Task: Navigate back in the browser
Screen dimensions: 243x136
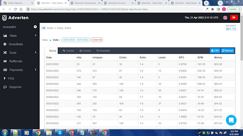Action: tap(4, 9)
